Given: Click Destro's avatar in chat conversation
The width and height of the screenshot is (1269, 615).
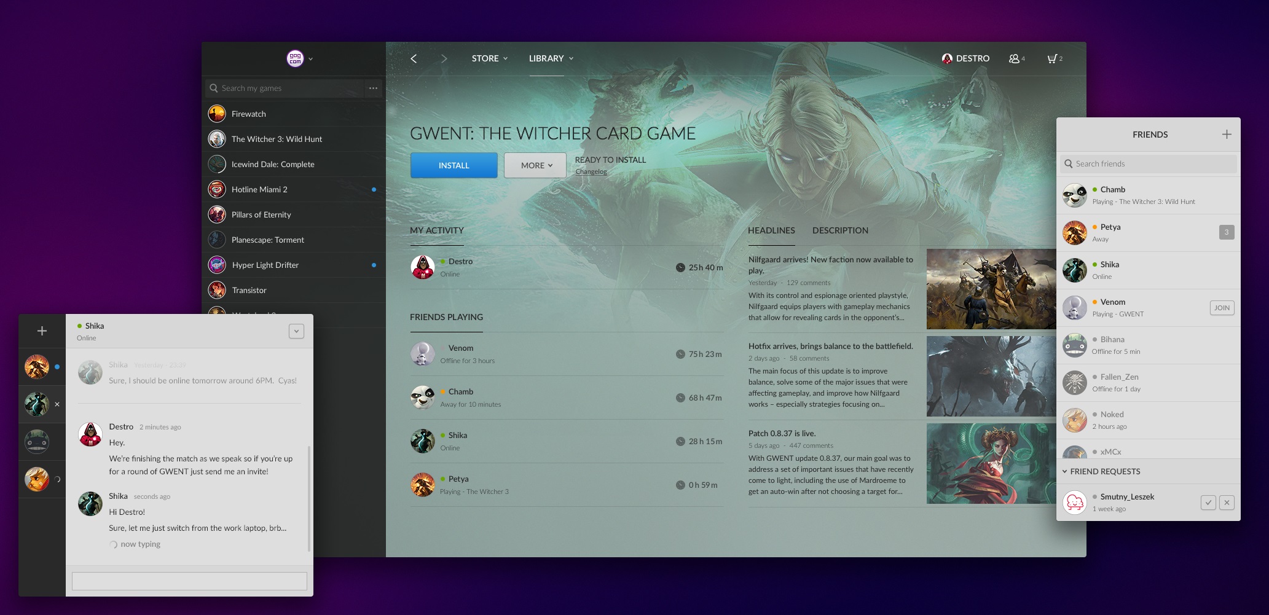Looking at the screenshot, I should coord(90,434).
